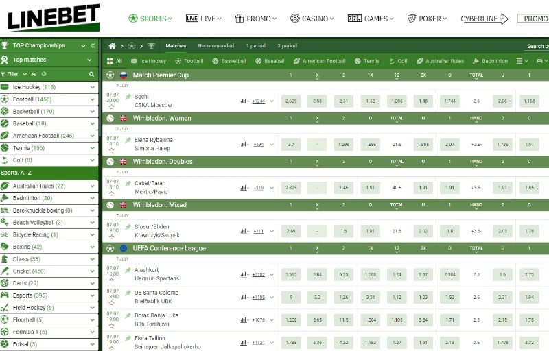Select 6.25 odds for Hamrun Spartans
The height and width of the screenshot is (351, 549).
[x=344, y=274]
